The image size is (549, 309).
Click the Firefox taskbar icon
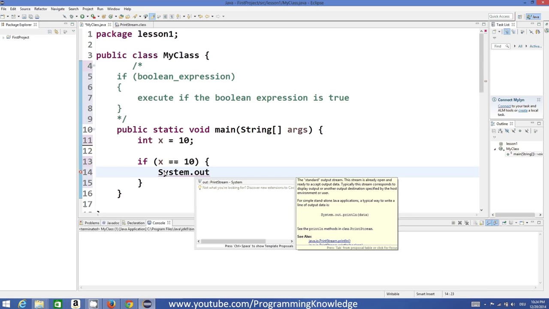111,304
